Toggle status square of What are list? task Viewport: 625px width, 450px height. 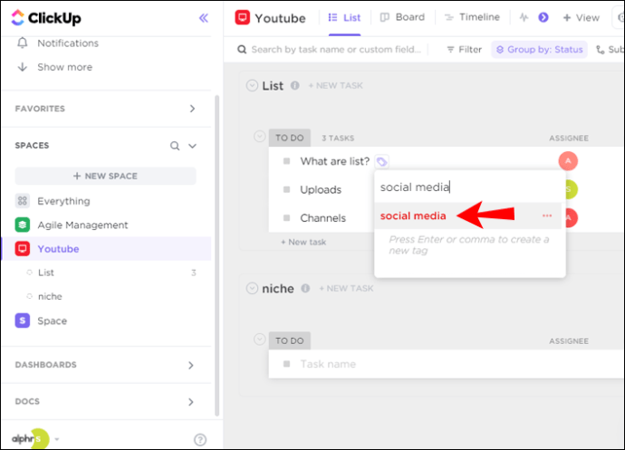286,161
